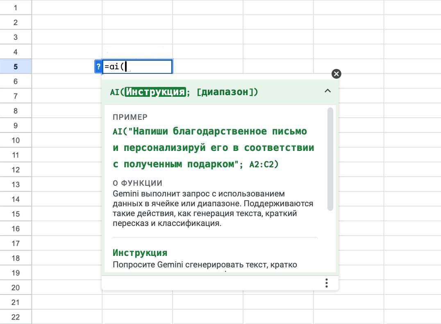The width and height of the screenshot is (441, 324).
Task: Click the green Инструкция parameter heading
Action: pos(140,253)
